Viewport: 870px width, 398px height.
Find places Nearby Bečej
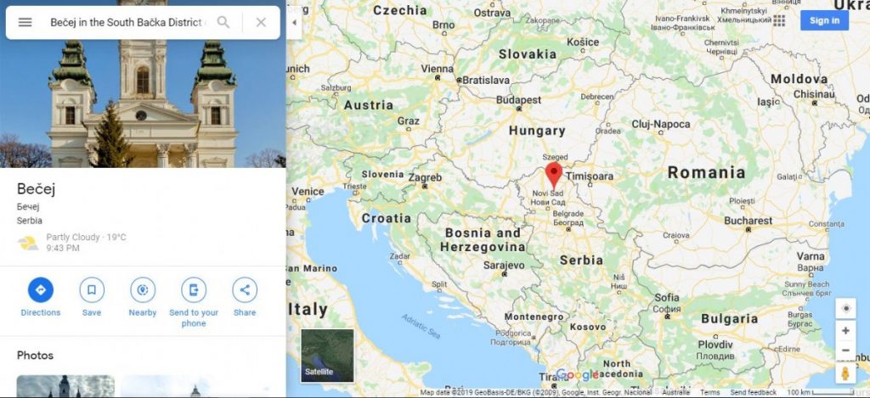(x=143, y=297)
